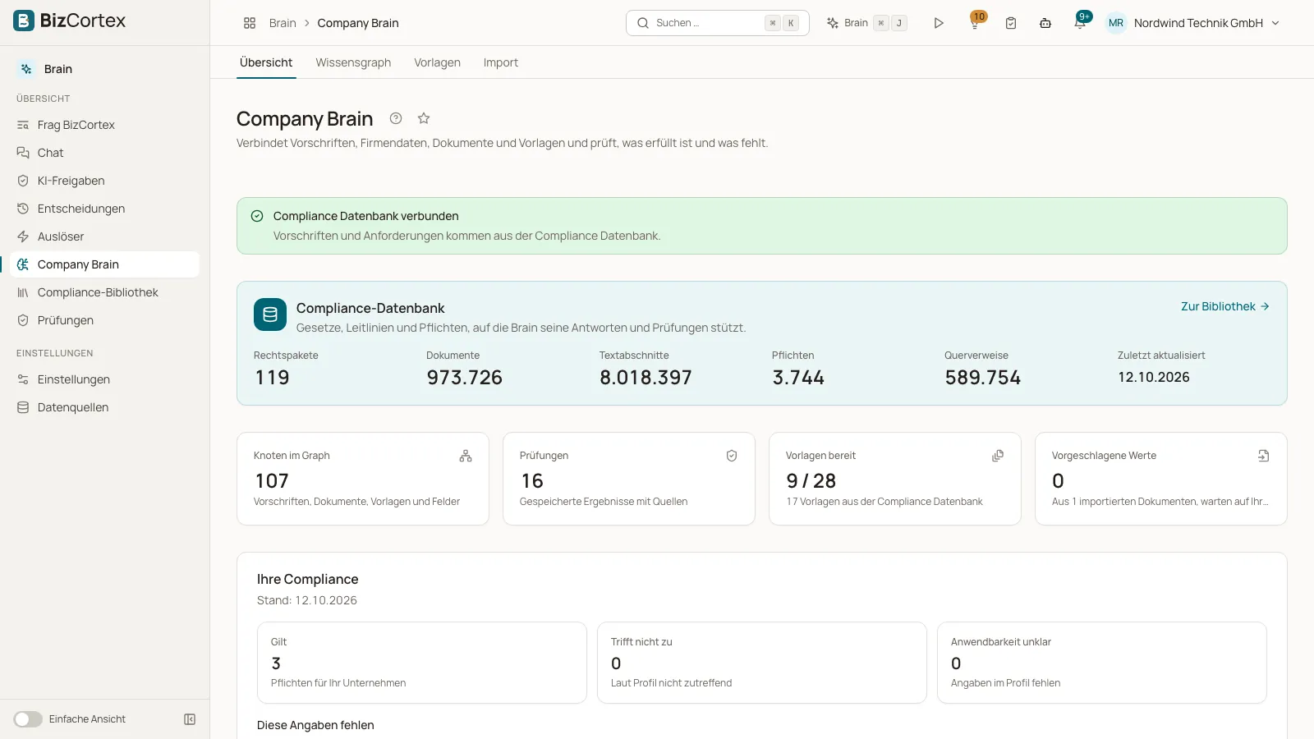Click the BizCortex logo icon
Viewport: 1314px width, 739px height.
(24, 21)
